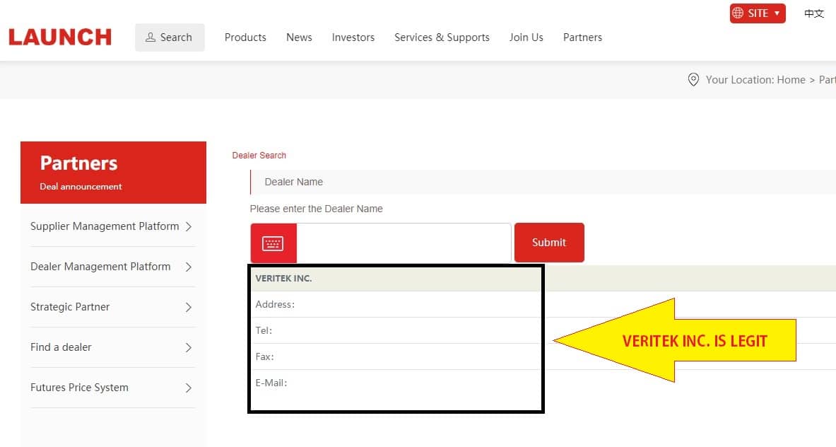Screen dimensions: 836x447
Task: Select the Join Us menu item
Action: click(526, 37)
